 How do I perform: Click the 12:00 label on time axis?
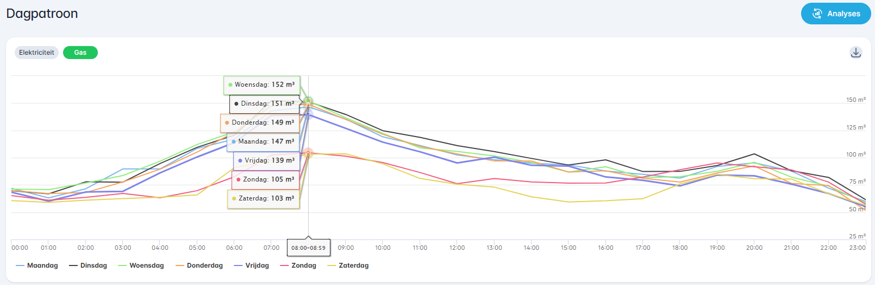[457, 248]
